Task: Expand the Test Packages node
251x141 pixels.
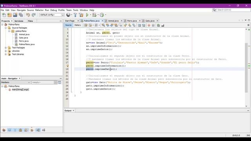Action: [x=5, y=48]
